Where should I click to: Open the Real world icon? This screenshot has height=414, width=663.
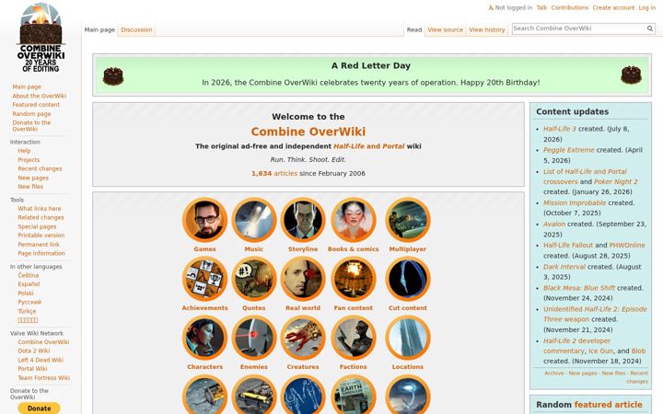click(303, 279)
